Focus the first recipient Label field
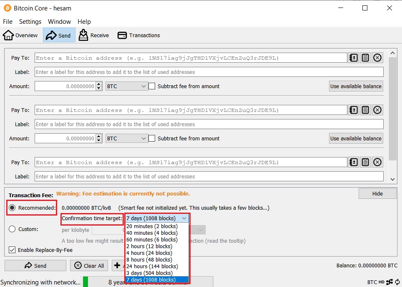 [209, 72]
